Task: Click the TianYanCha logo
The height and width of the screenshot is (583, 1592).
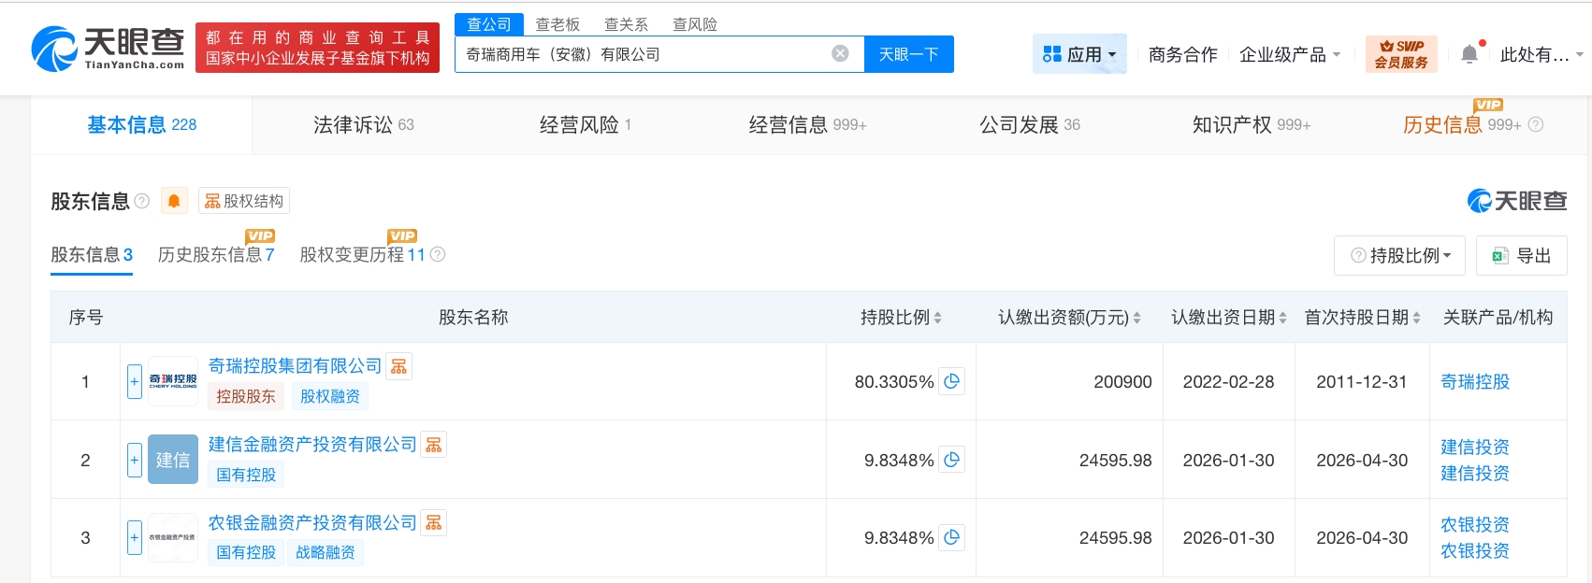Action: coord(108,49)
